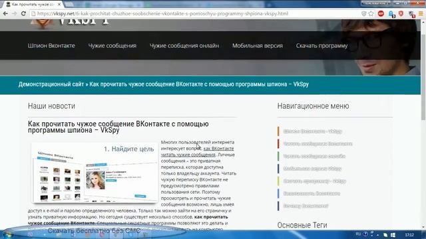
Task: Click the taskbar clock showing 17:12
Action: (x=409, y=235)
